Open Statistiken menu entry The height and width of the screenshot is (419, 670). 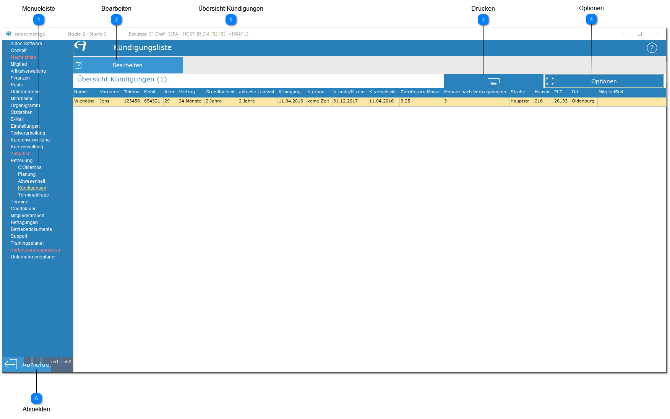click(22, 112)
